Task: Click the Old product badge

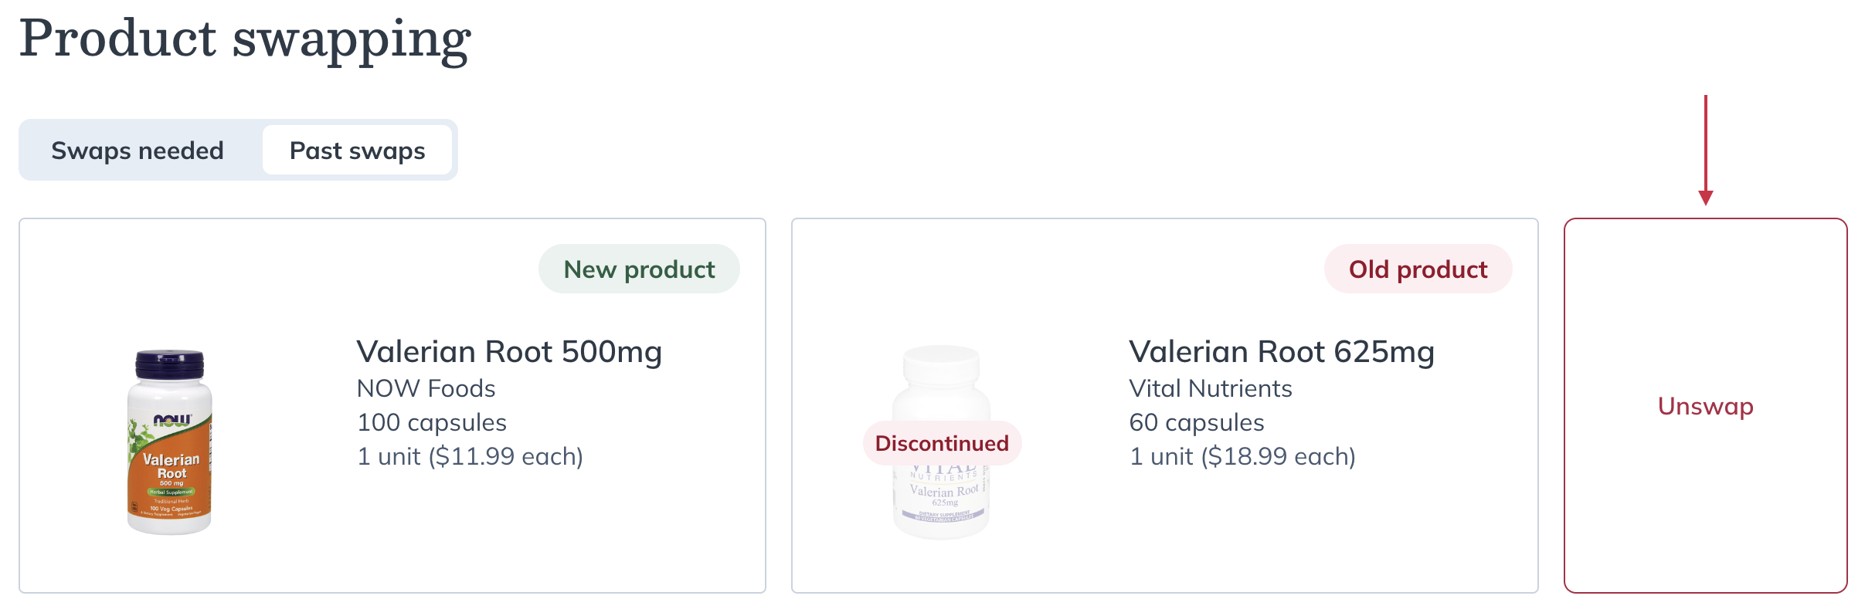Action: (1418, 269)
